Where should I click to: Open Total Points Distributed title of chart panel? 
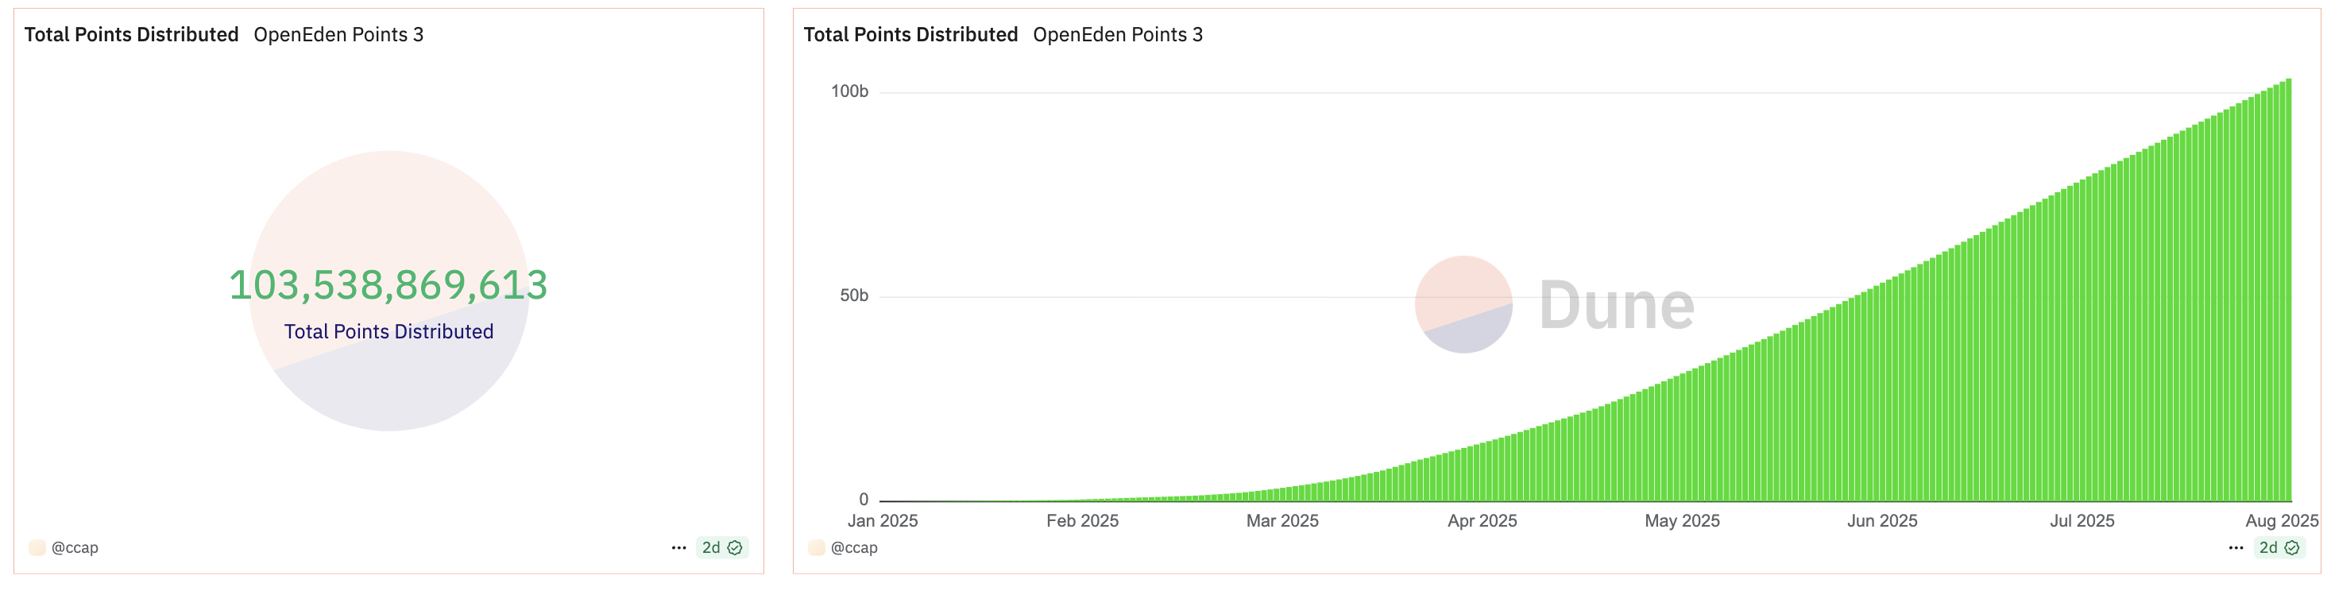point(910,34)
